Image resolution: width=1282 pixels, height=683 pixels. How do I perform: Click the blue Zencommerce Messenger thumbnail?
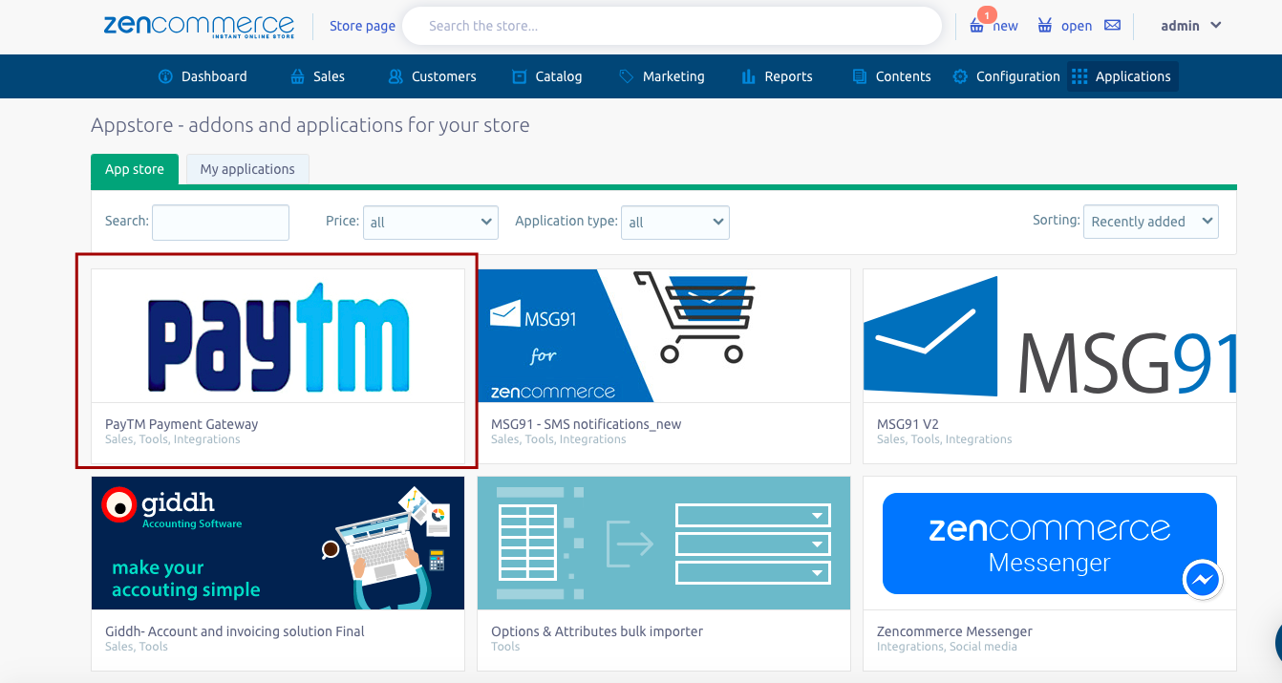[x=1049, y=543]
